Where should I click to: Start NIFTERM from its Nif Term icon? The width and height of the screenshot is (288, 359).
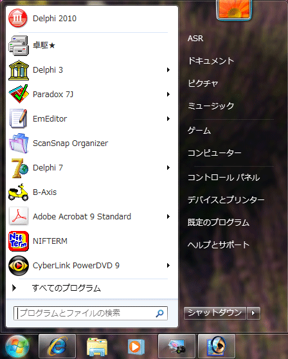19,241
